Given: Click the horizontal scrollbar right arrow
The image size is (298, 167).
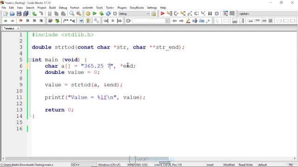Looking at the screenshot, I should (295, 159).
